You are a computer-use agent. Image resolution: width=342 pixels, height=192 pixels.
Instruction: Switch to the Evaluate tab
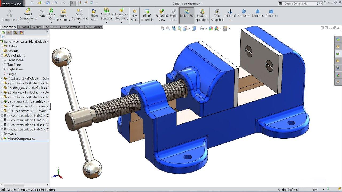51,27
